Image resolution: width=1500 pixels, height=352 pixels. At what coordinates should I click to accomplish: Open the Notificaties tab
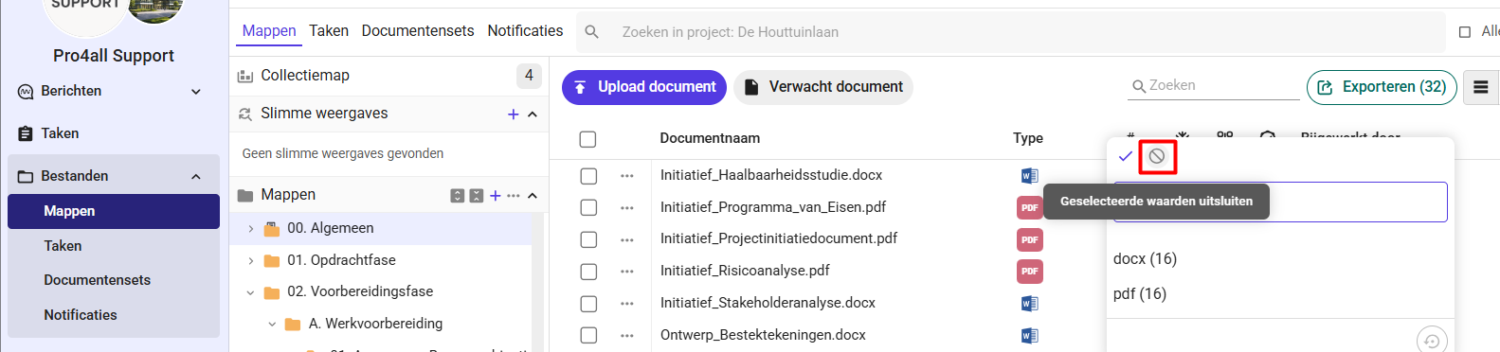525,31
